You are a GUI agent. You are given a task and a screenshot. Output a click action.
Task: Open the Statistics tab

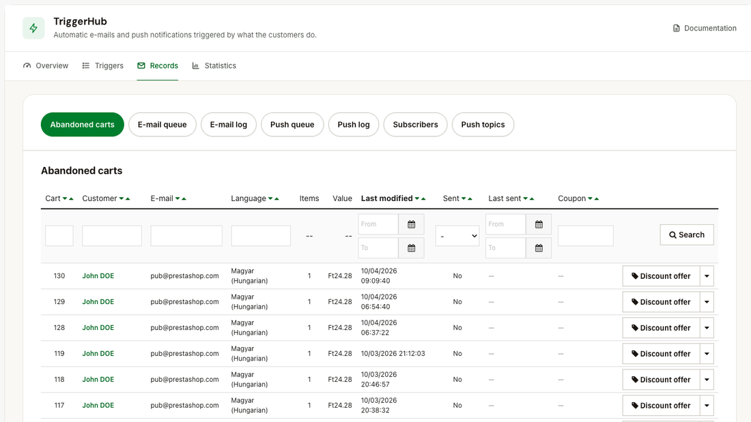pyautogui.click(x=214, y=65)
